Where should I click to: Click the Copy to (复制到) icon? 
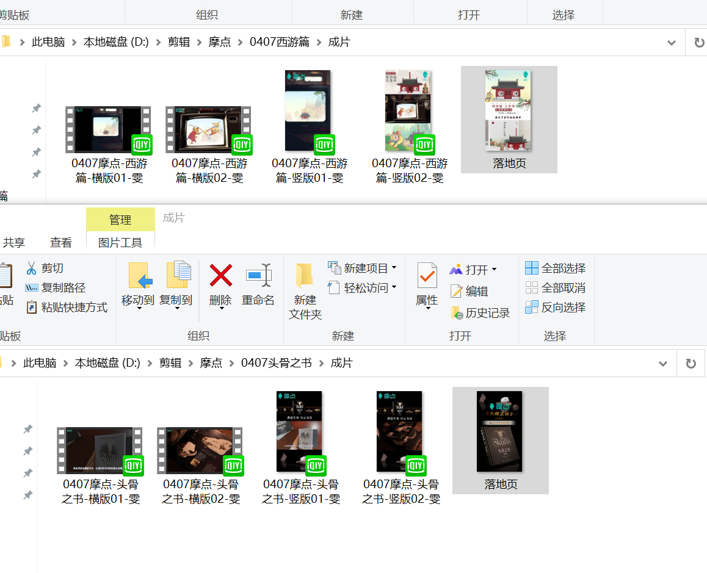(x=178, y=274)
